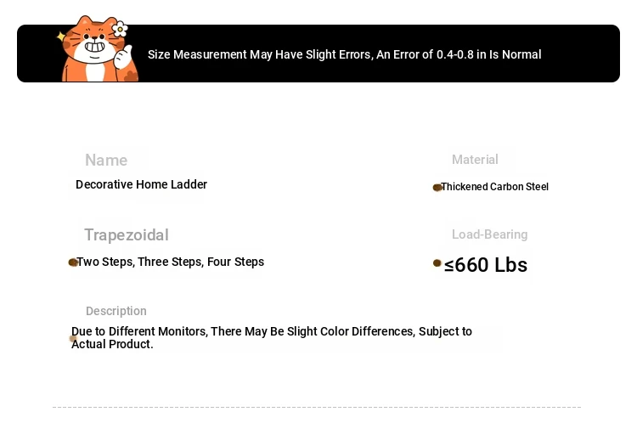Viewport: 637px width, 440px height.
Task: Click faded bullet before color differences description
Action: pyautogui.click(x=73, y=338)
